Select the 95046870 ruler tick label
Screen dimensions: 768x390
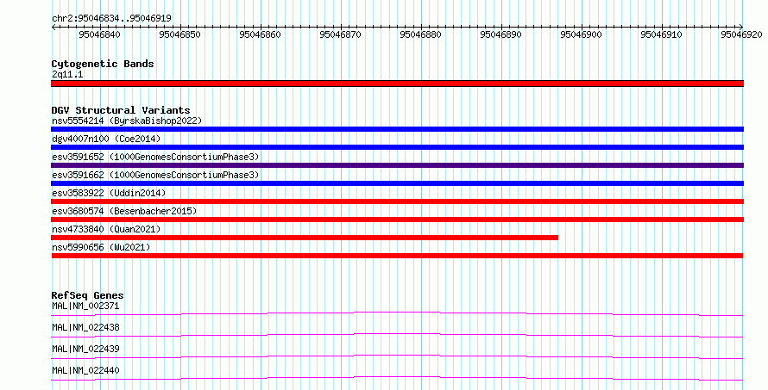340,34
